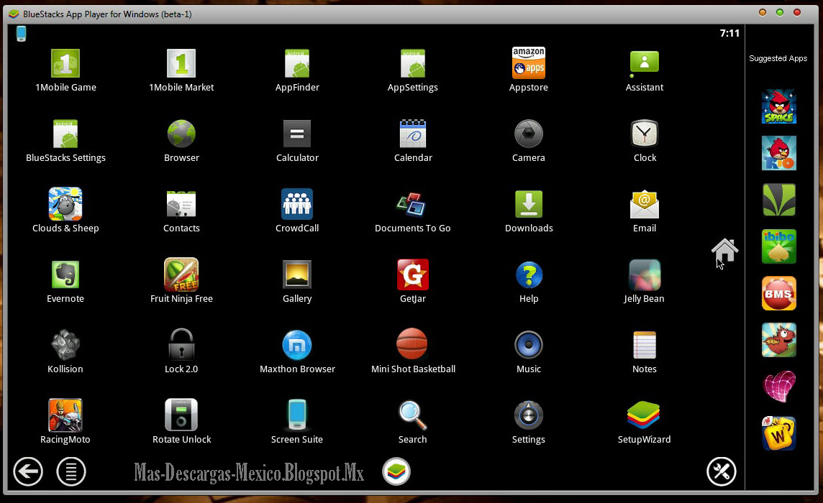This screenshot has width=823, height=503.
Task: Open AppSettings
Action: [x=412, y=63]
